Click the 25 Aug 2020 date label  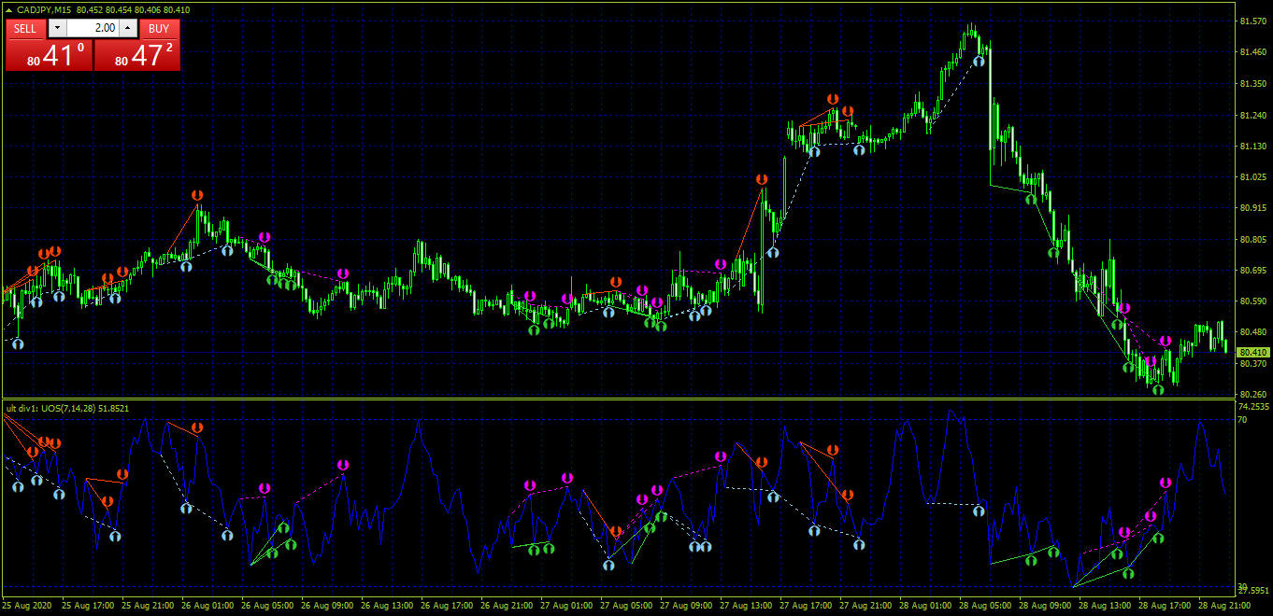[26, 606]
